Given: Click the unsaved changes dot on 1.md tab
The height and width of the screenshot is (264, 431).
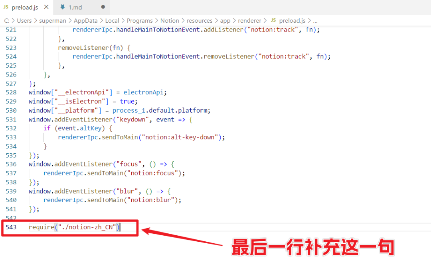Looking at the screenshot, I should point(103,7).
